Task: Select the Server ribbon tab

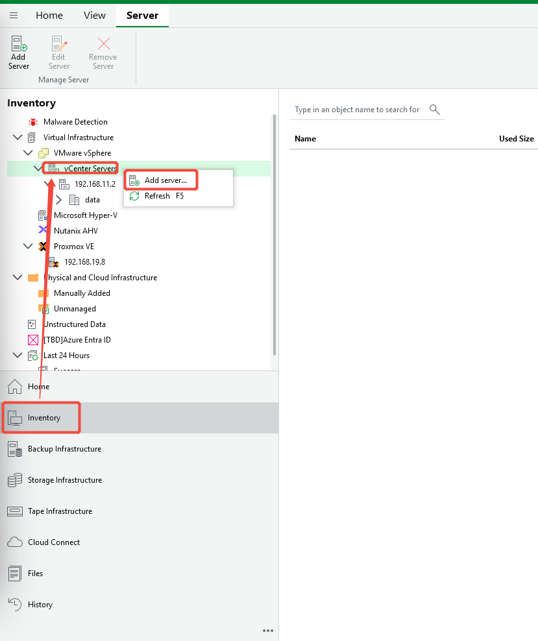Action: click(x=142, y=16)
